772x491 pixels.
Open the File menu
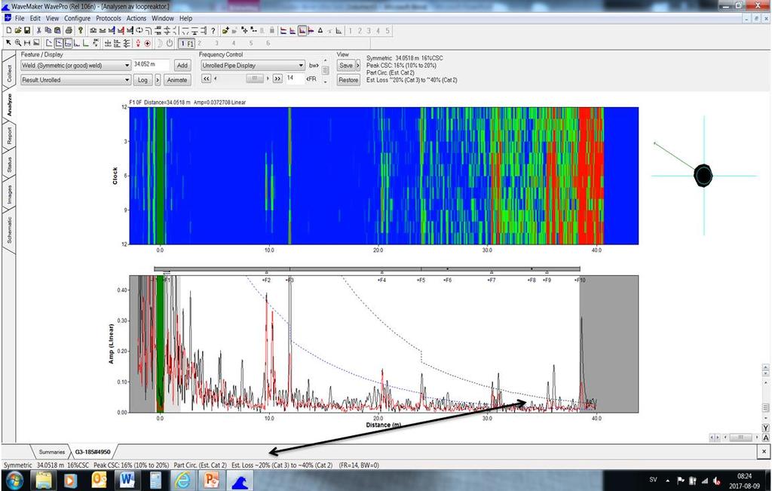pyautogui.click(x=20, y=18)
